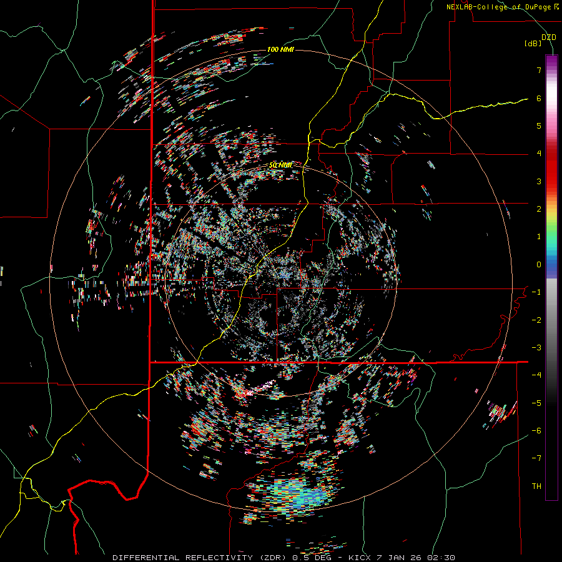This screenshot has height=562, width=562.
Task: Click the -1 scale label
Action: 536,292
